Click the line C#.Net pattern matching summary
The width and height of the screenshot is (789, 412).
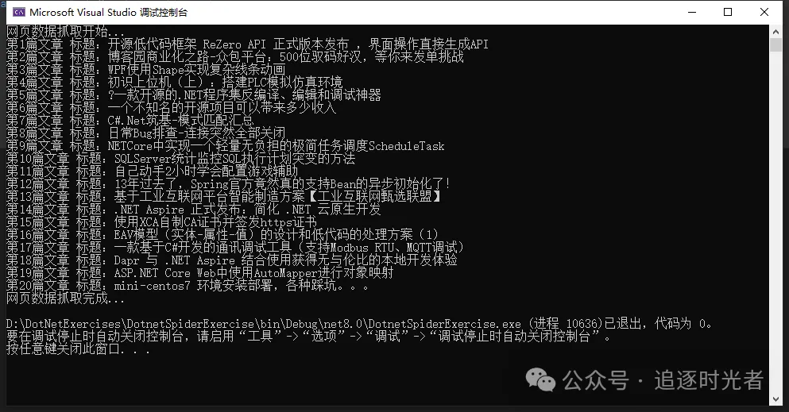point(130,121)
